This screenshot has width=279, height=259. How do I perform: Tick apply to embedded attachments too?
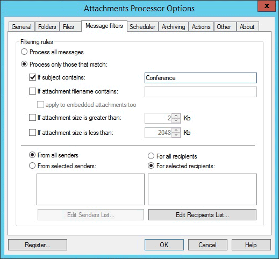pos(40,105)
